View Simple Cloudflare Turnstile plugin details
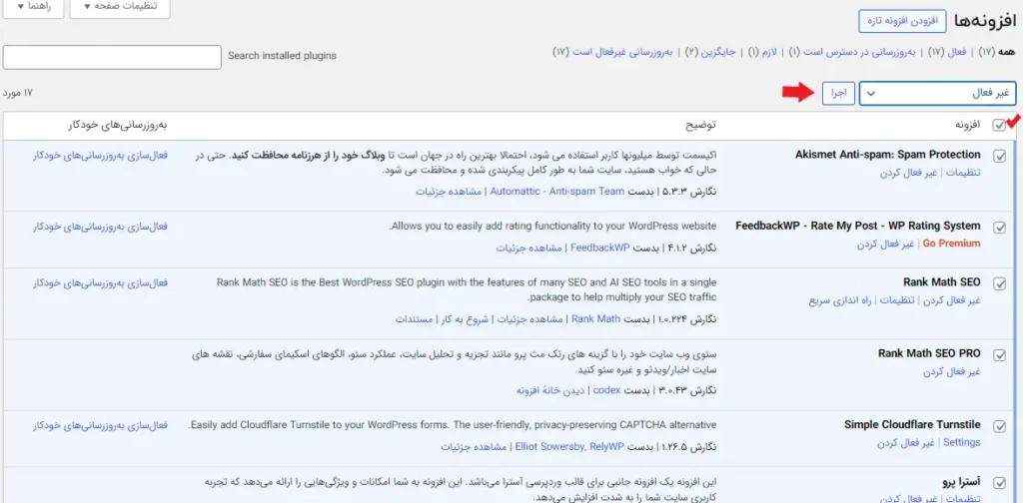 point(473,447)
